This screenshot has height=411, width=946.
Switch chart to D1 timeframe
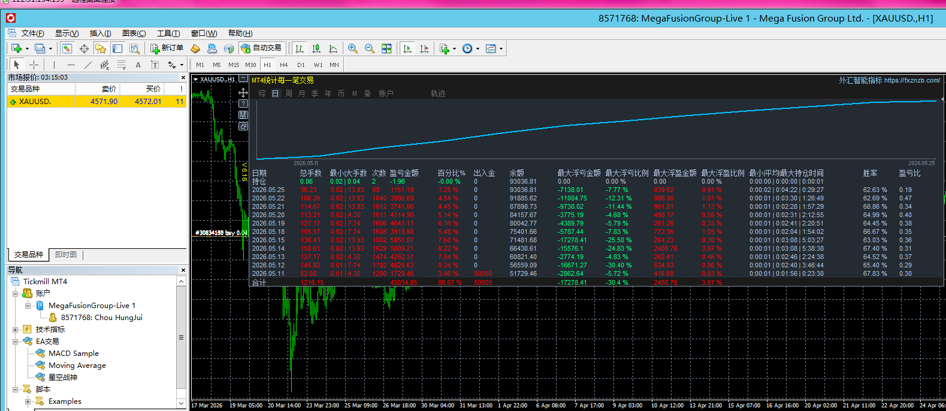coord(301,65)
